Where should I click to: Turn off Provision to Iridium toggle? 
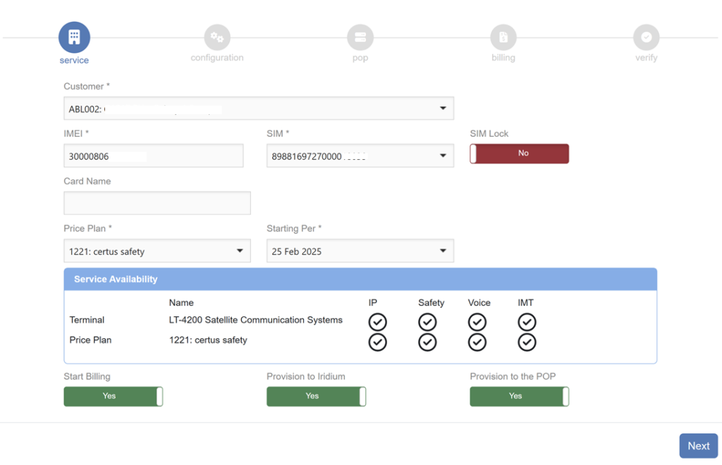pos(316,397)
